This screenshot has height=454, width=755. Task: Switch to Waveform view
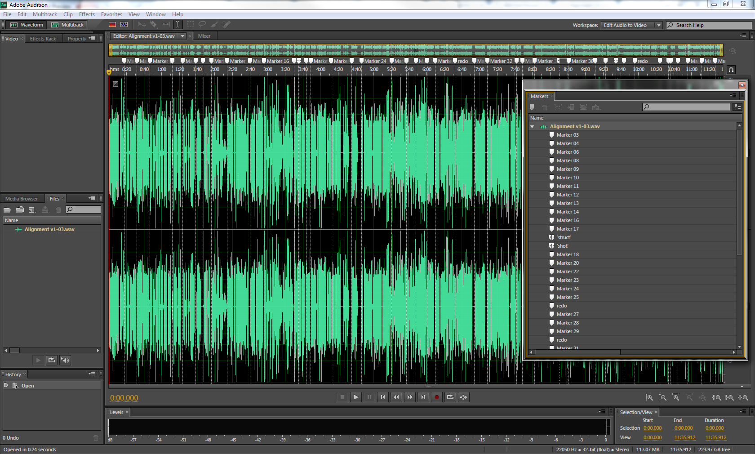(x=27, y=25)
